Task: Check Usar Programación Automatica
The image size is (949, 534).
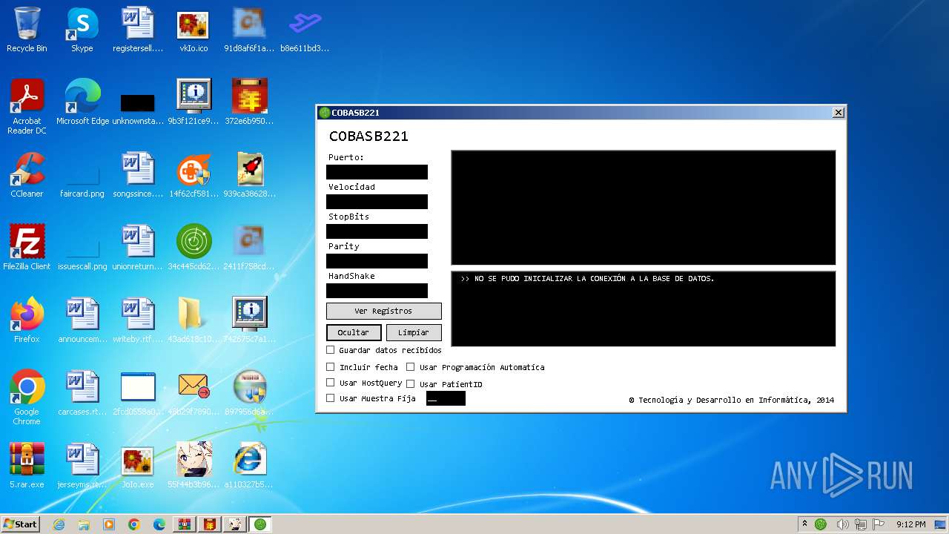Action: (410, 366)
